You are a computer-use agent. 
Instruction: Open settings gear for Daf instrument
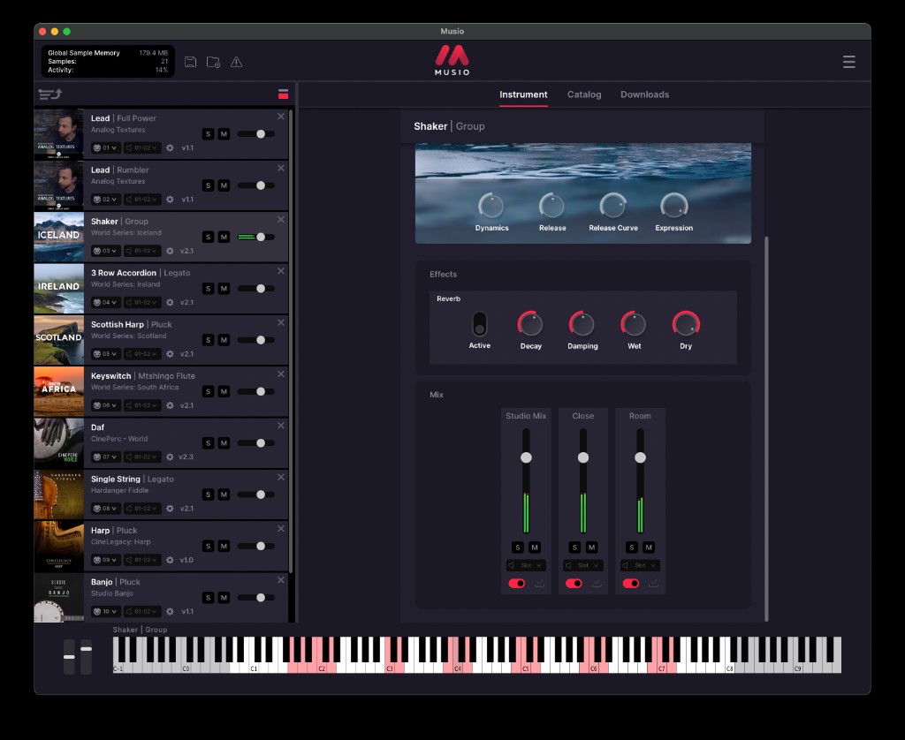170,457
